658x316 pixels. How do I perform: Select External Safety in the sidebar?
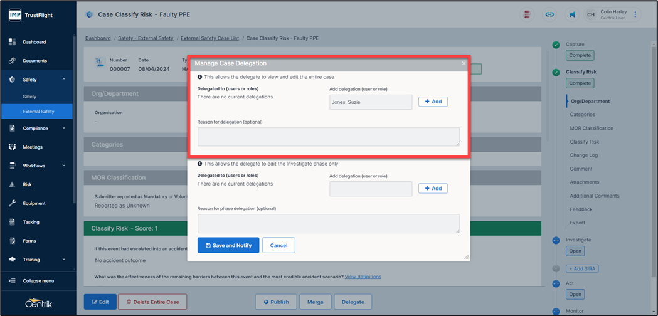point(38,112)
